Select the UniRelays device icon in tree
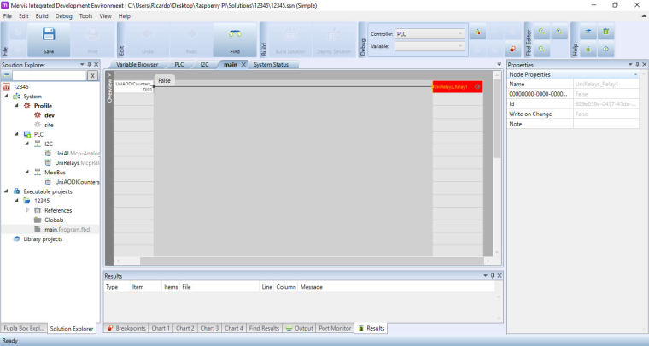The width and height of the screenshot is (649, 346). click(x=49, y=162)
